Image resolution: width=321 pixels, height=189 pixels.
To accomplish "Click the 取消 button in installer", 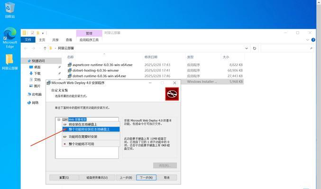I will pyautogui.click(x=167, y=178).
